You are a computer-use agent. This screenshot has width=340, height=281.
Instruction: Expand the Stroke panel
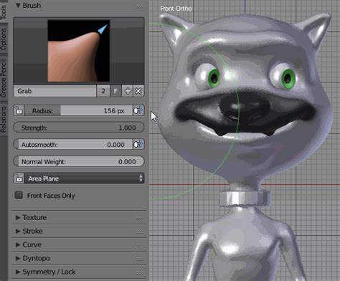tap(79, 231)
